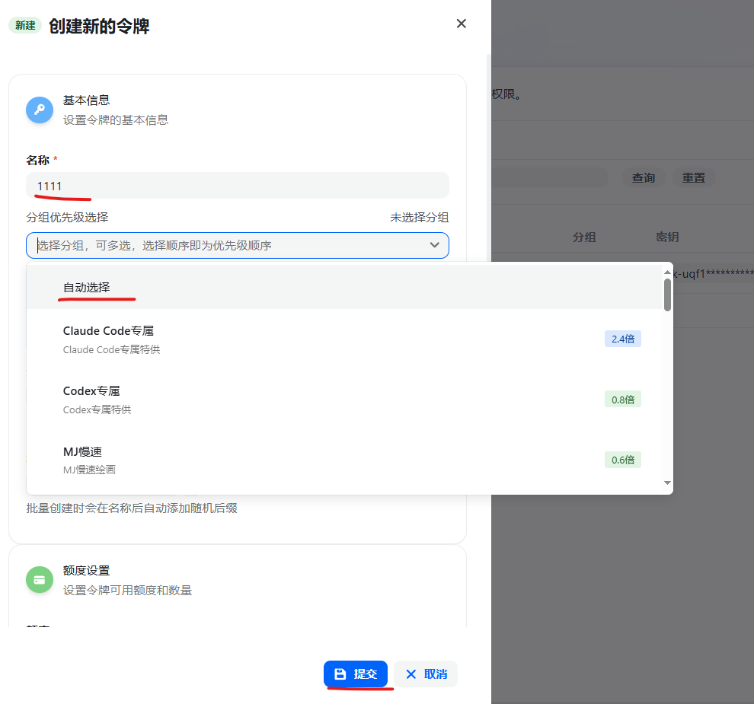Image resolution: width=754 pixels, height=704 pixels.
Task: Click the name field containing 1111
Action: click(238, 186)
